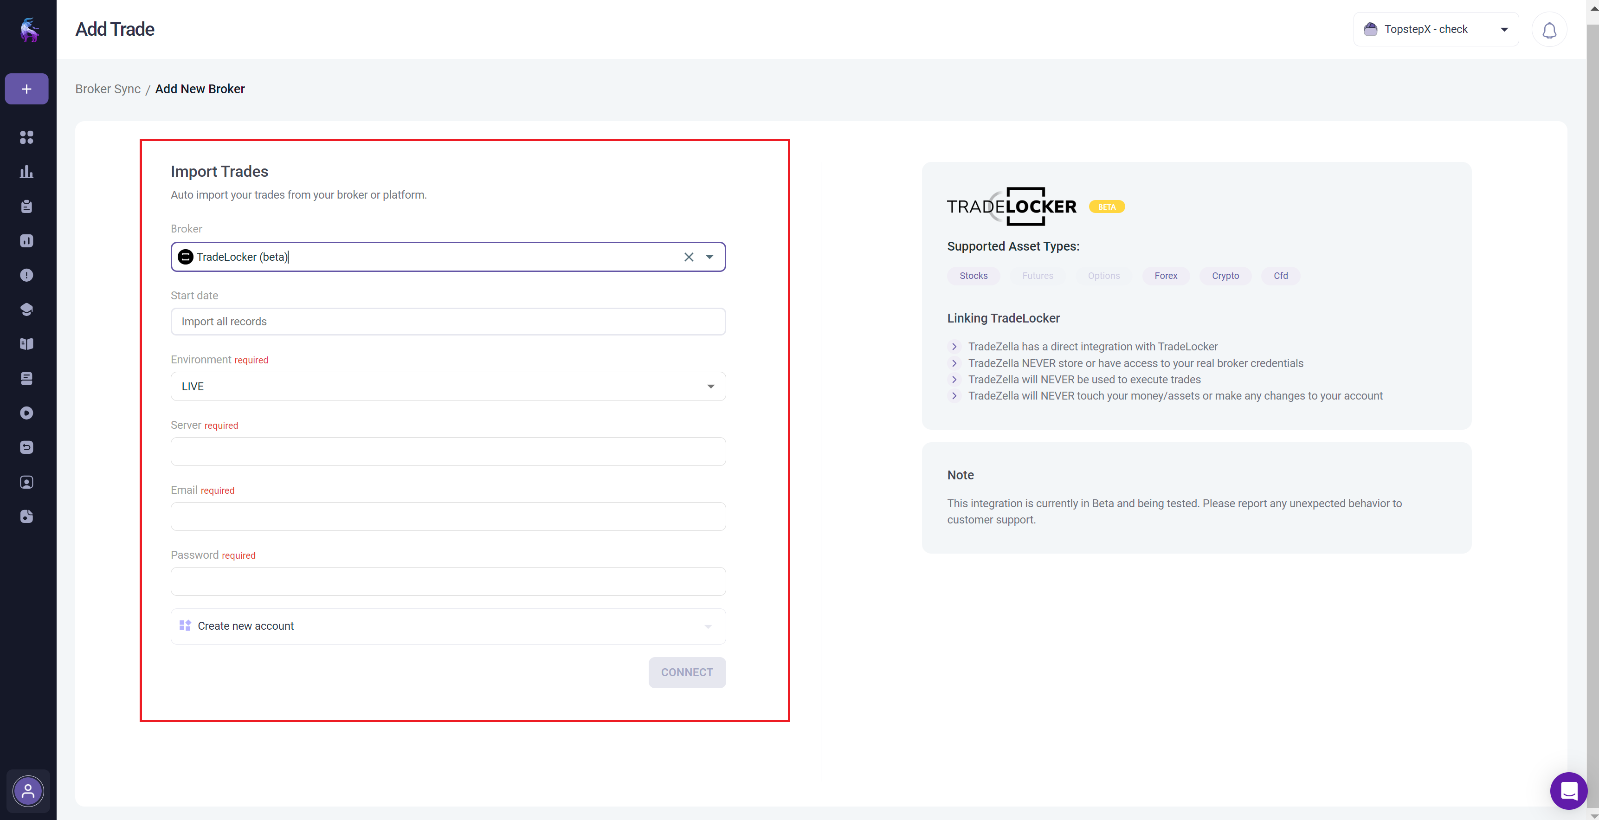
Task: Focus the Password input field
Action: pyautogui.click(x=448, y=581)
